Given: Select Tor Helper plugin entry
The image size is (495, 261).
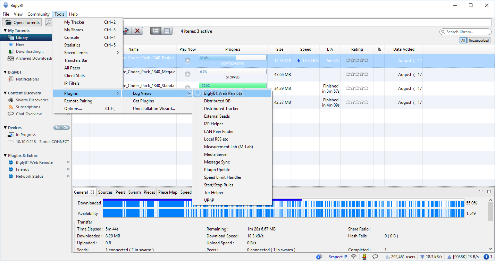Looking at the screenshot, I should pyautogui.click(x=232, y=193).
